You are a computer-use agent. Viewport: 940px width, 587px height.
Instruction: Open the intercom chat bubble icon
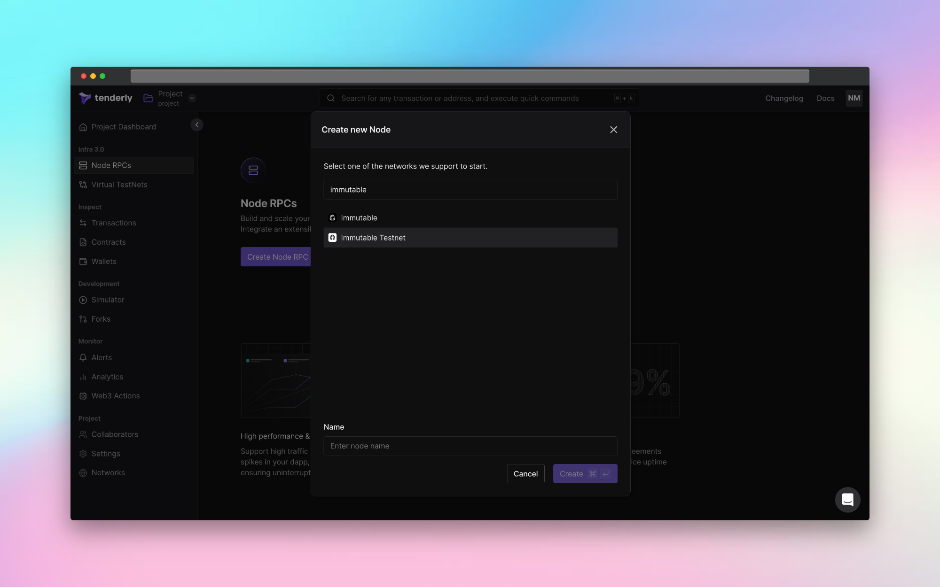[847, 499]
